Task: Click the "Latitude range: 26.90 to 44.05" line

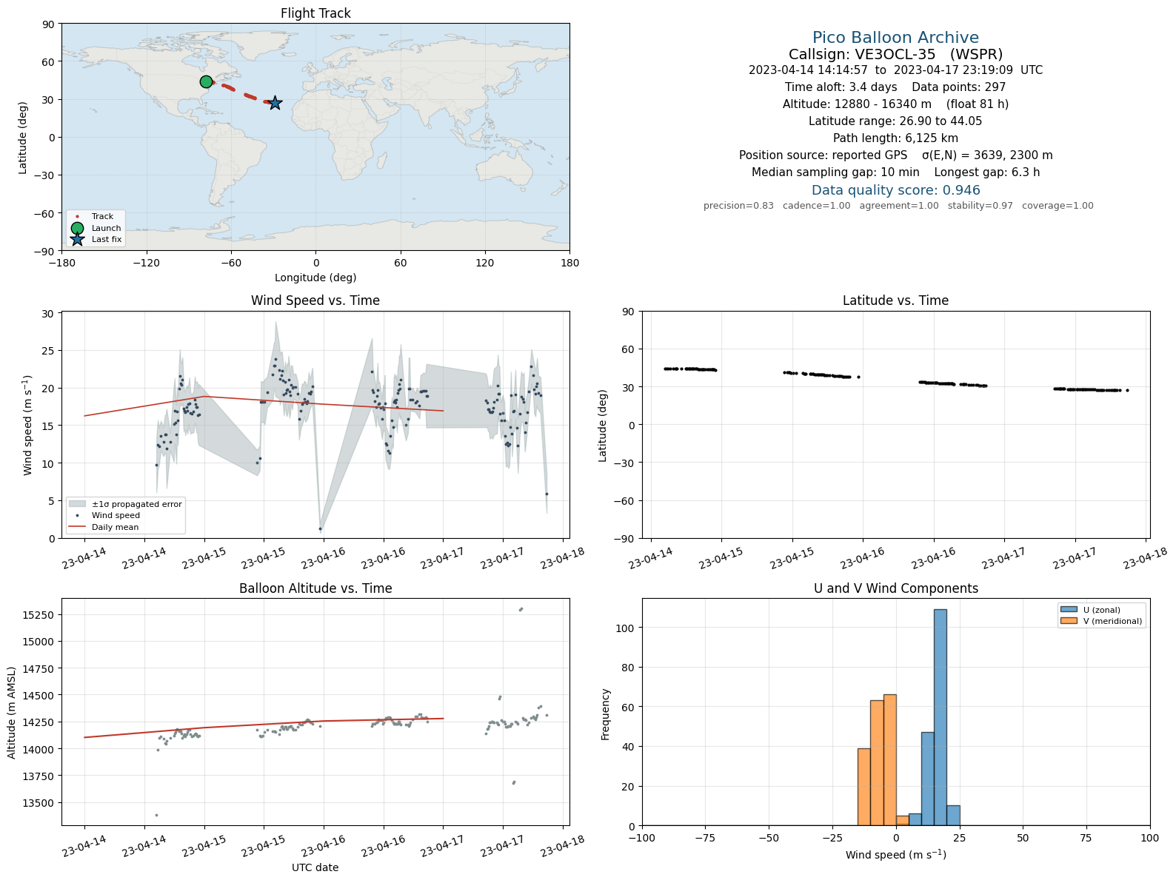Action: 895,121
